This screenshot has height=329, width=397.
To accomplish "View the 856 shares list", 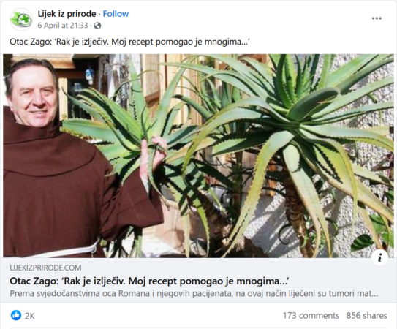I will pos(366,316).
